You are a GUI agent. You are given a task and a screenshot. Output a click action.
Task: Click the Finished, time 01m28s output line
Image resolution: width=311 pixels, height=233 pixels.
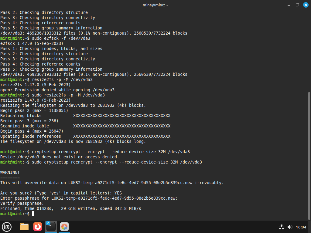pos(70,209)
